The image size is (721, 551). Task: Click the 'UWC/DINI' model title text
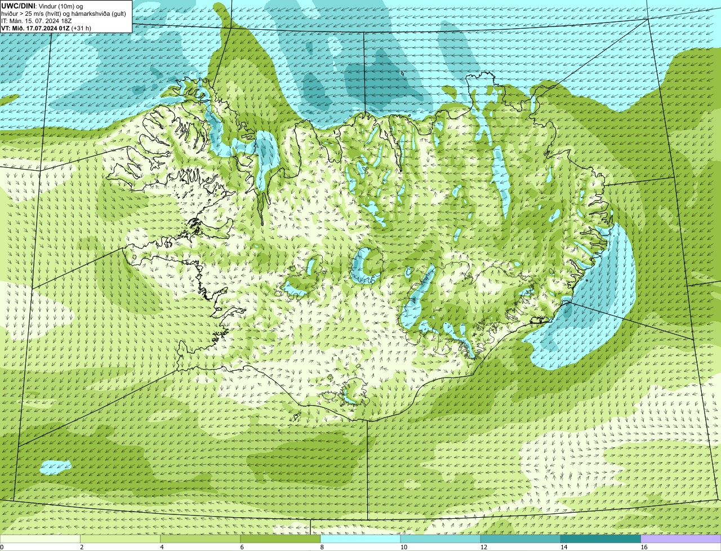(x=18, y=6)
